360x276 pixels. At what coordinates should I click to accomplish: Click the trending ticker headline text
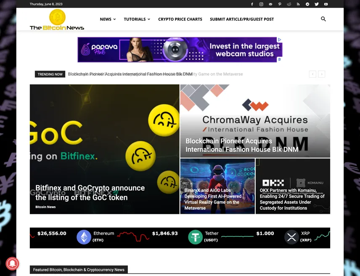click(x=130, y=74)
